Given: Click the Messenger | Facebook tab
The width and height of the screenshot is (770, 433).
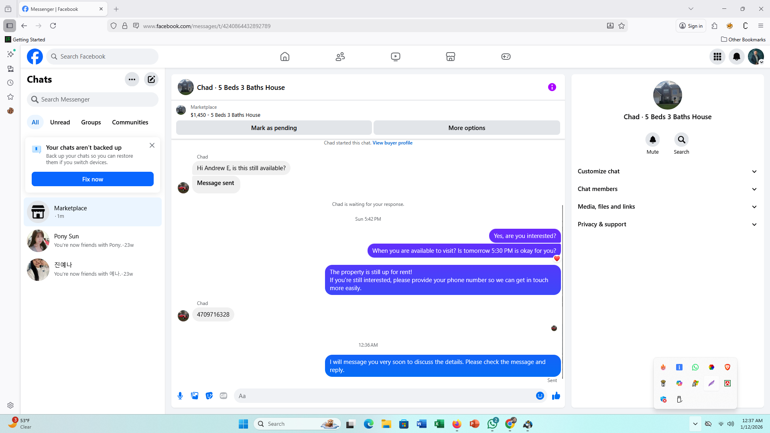Looking at the screenshot, I should coord(63,9).
